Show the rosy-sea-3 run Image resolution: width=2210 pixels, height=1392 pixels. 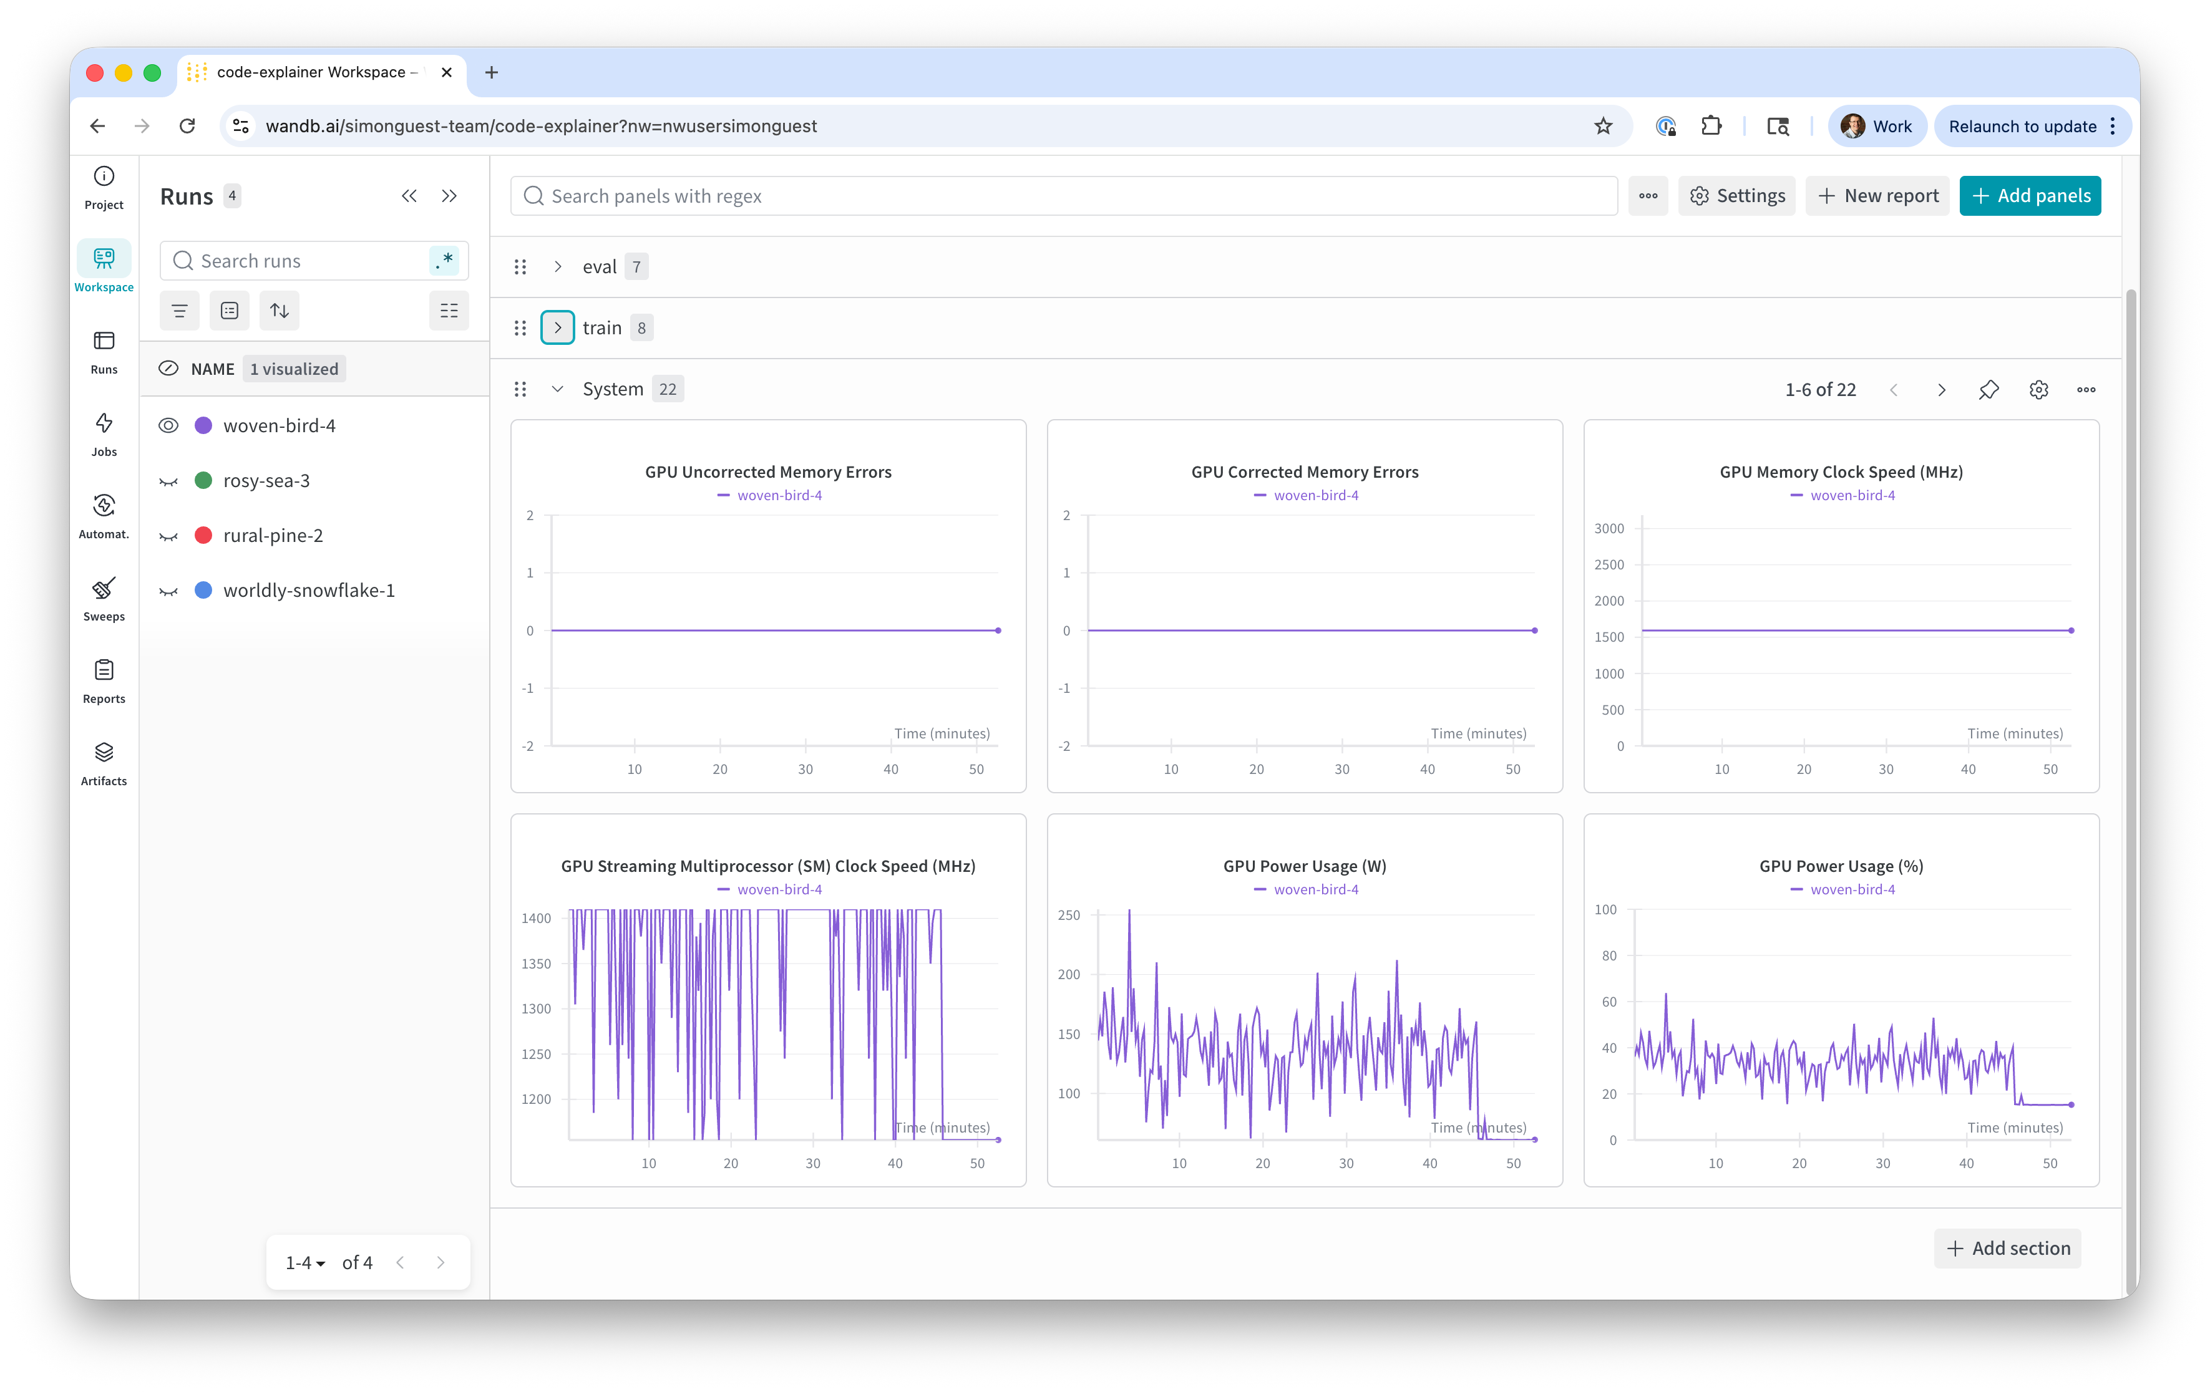[x=169, y=481]
